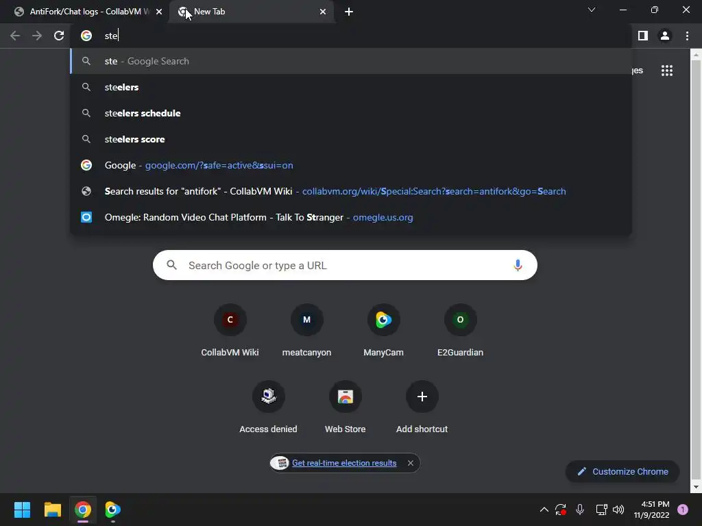702x526 pixels.
Task: Open notification badge in taskbar
Action: tap(683, 510)
